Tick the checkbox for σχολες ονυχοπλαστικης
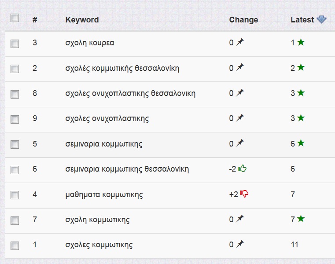Image resolution: width=335 pixels, height=264 pixels. coord(15,119)
